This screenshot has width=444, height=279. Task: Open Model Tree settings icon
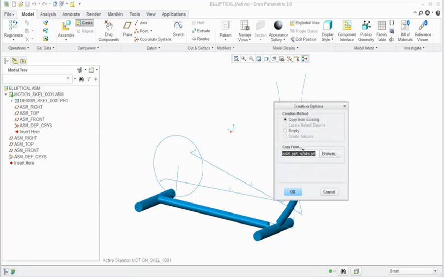pyautogui.click(x=80, y=70)
